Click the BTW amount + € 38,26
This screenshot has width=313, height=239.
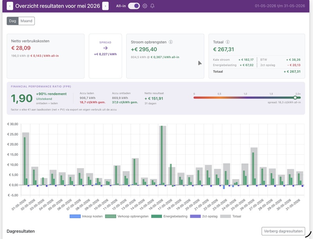point(293,60)
